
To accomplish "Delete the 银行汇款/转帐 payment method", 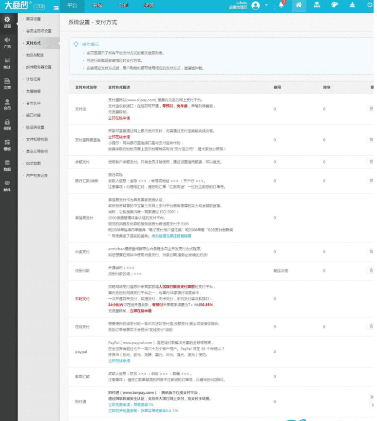I will point(371,181).
